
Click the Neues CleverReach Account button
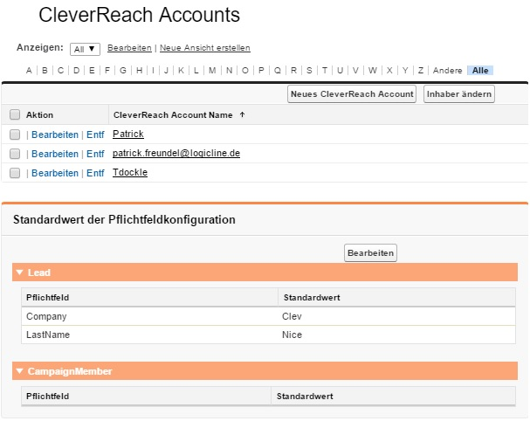pos(352,94)
